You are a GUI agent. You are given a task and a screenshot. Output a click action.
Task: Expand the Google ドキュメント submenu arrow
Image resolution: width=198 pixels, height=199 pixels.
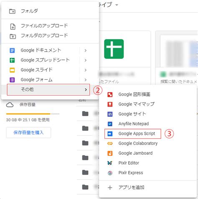86,50
